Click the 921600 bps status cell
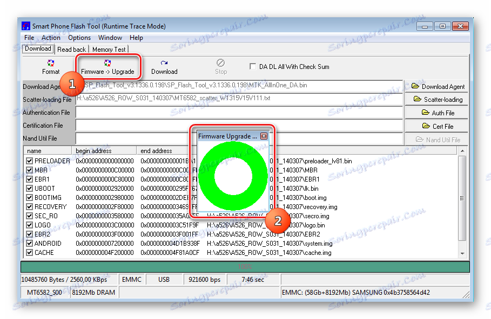Image resolution: width=491 pixels, height=319 pixels. [205, 279]
